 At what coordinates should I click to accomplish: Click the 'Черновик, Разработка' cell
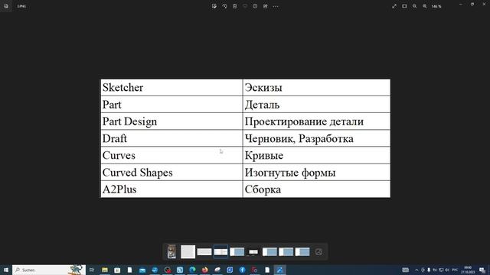coord(316,138)
